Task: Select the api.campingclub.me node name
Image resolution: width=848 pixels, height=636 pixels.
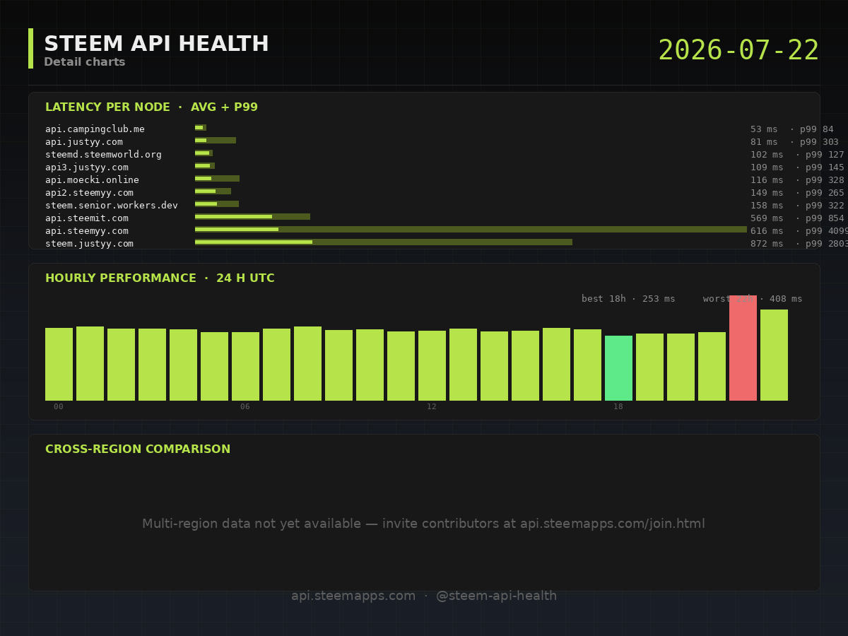Action: [x=95, y=129]
